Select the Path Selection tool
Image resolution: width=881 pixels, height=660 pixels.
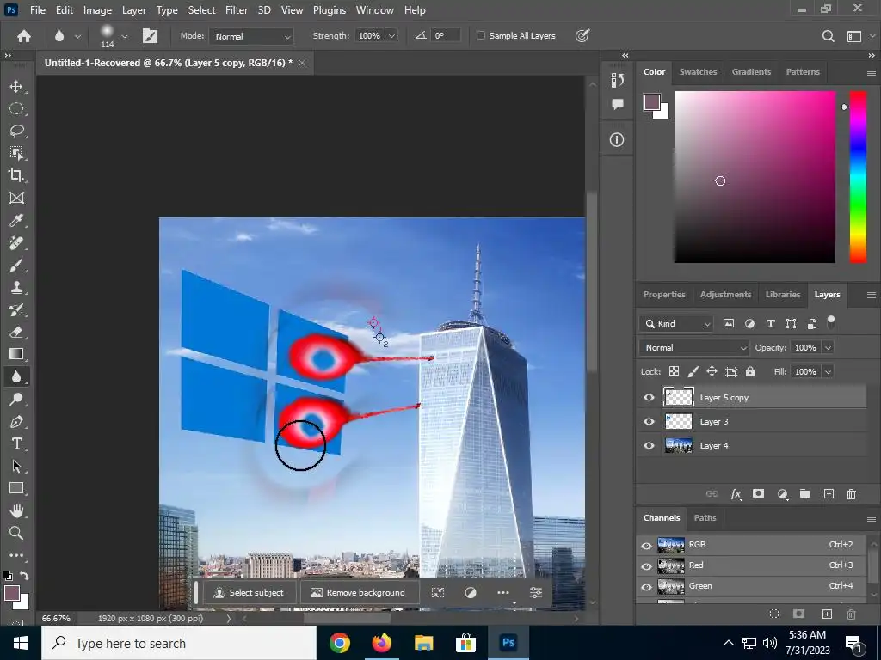click(x=16, y=466)
